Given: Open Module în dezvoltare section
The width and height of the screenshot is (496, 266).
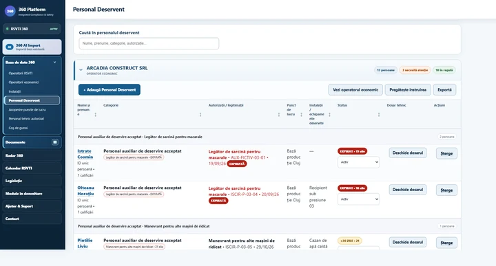Looking at the screenshot, I should (x=32, y=193).
